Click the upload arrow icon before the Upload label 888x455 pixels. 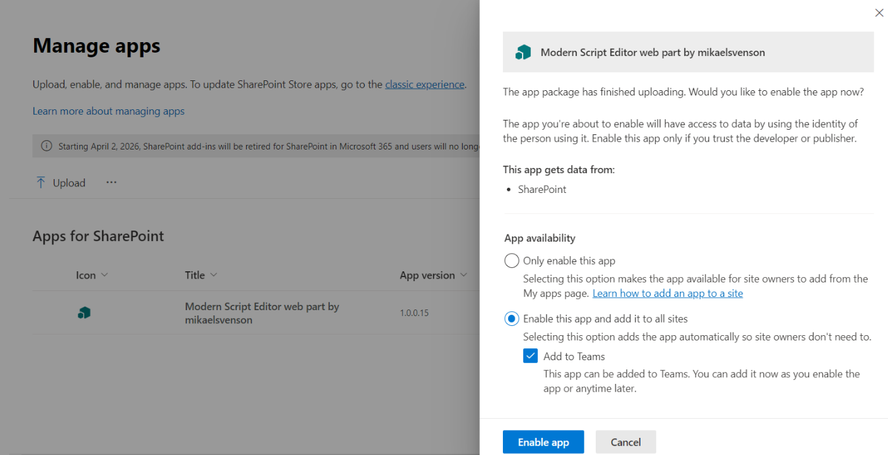pos(39,182)
